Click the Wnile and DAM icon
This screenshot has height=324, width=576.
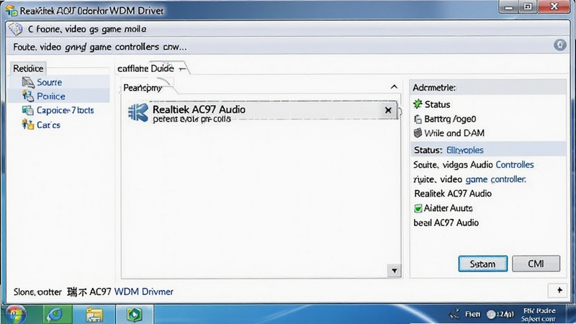[418, 133]
